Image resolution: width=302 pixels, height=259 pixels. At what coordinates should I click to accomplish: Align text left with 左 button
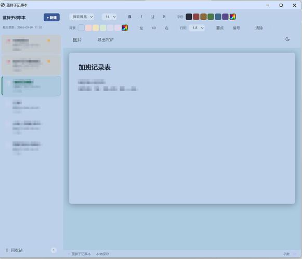[141, 28]
